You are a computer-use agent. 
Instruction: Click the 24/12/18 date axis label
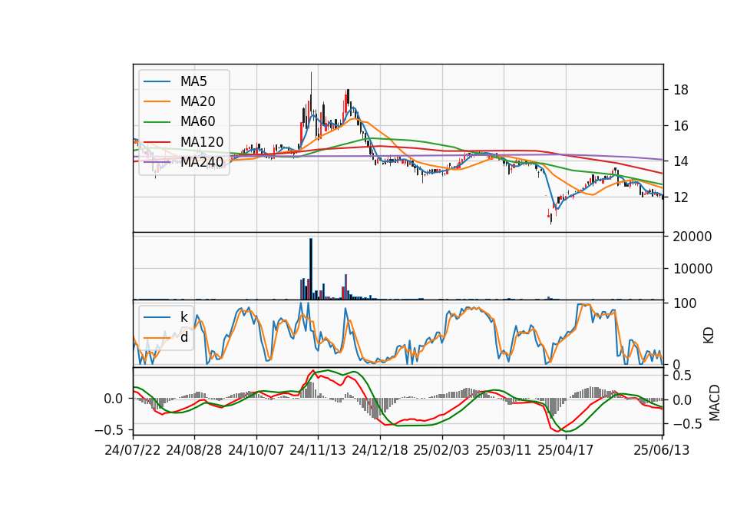tap(380, 450)
